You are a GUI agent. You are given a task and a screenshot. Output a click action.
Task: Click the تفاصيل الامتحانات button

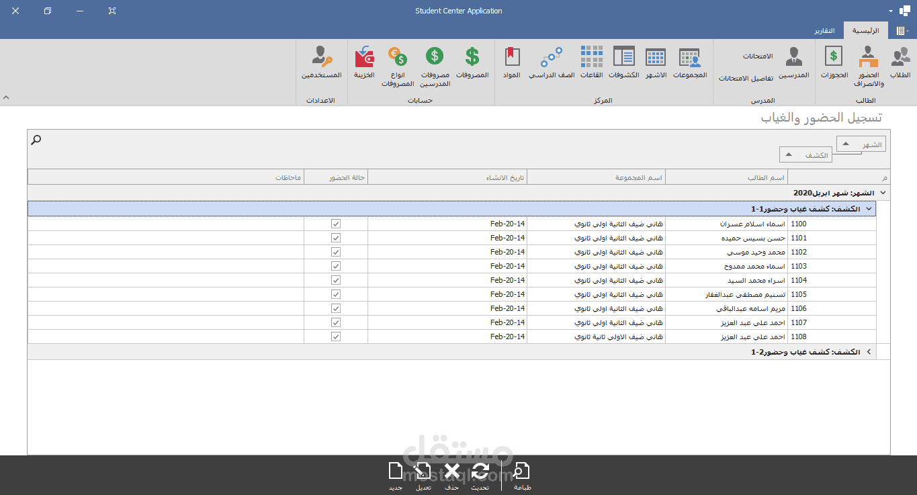point(746,79)
